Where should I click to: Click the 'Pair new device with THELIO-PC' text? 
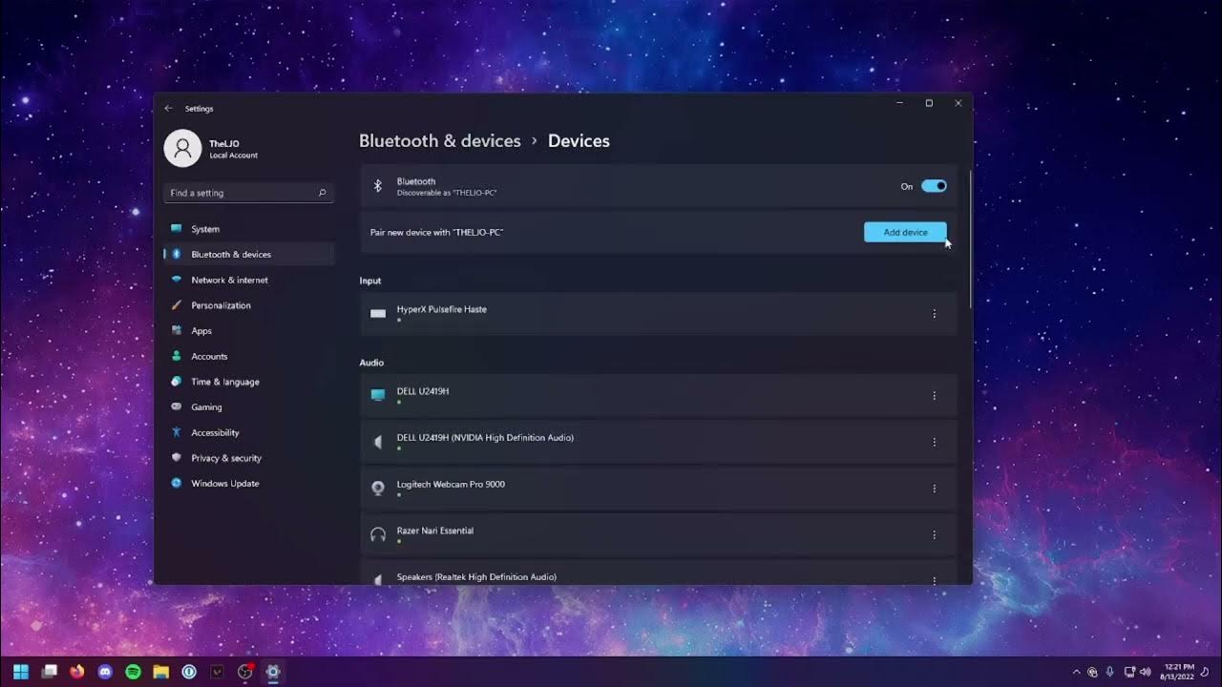coord(436,233)
